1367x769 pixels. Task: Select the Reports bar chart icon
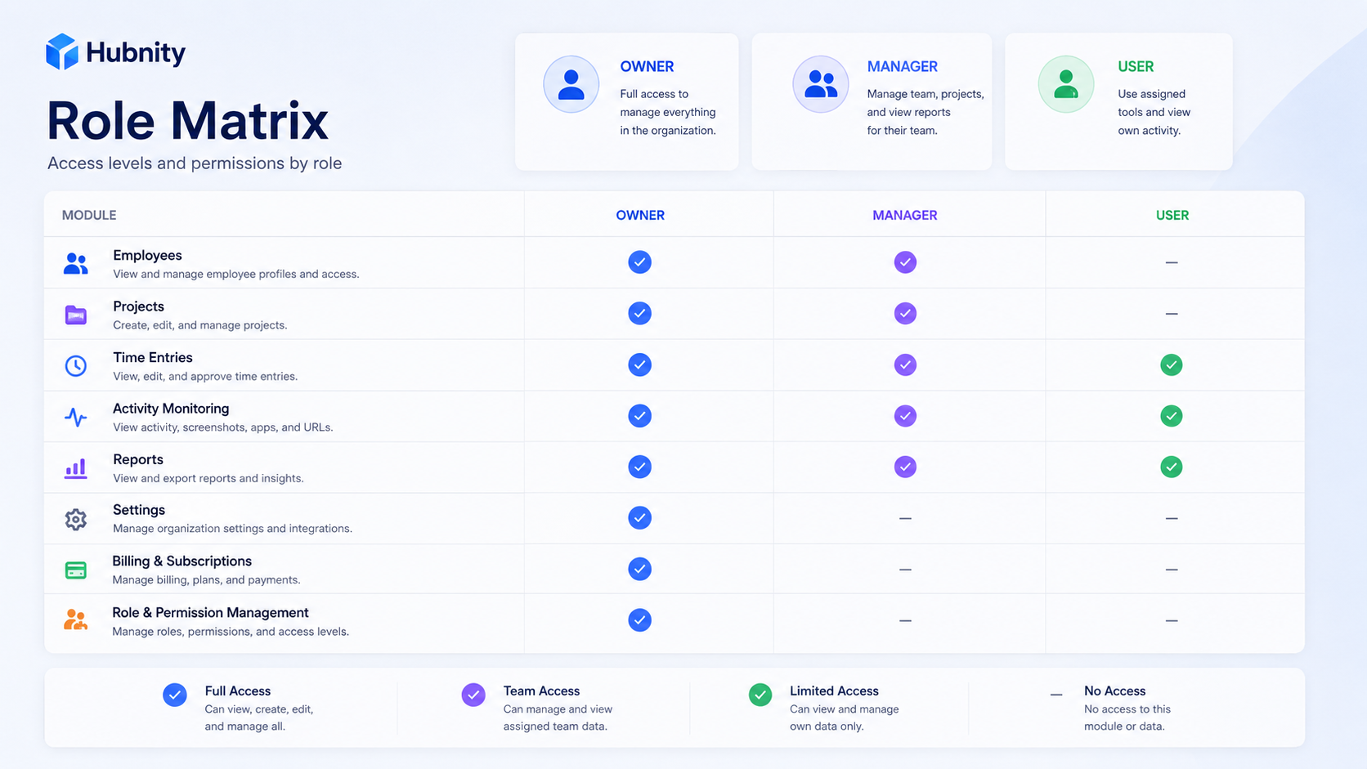[76, 468]
